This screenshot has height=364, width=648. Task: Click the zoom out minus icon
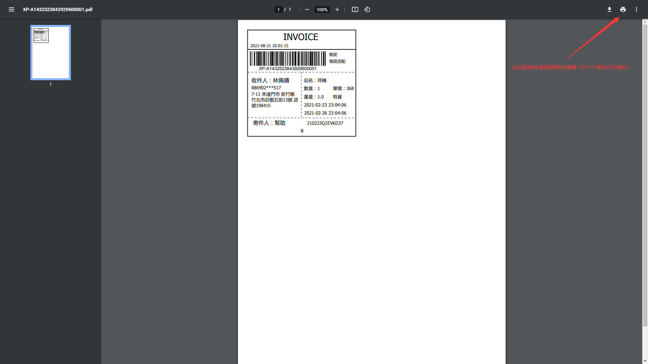click(x=307, y=9)
